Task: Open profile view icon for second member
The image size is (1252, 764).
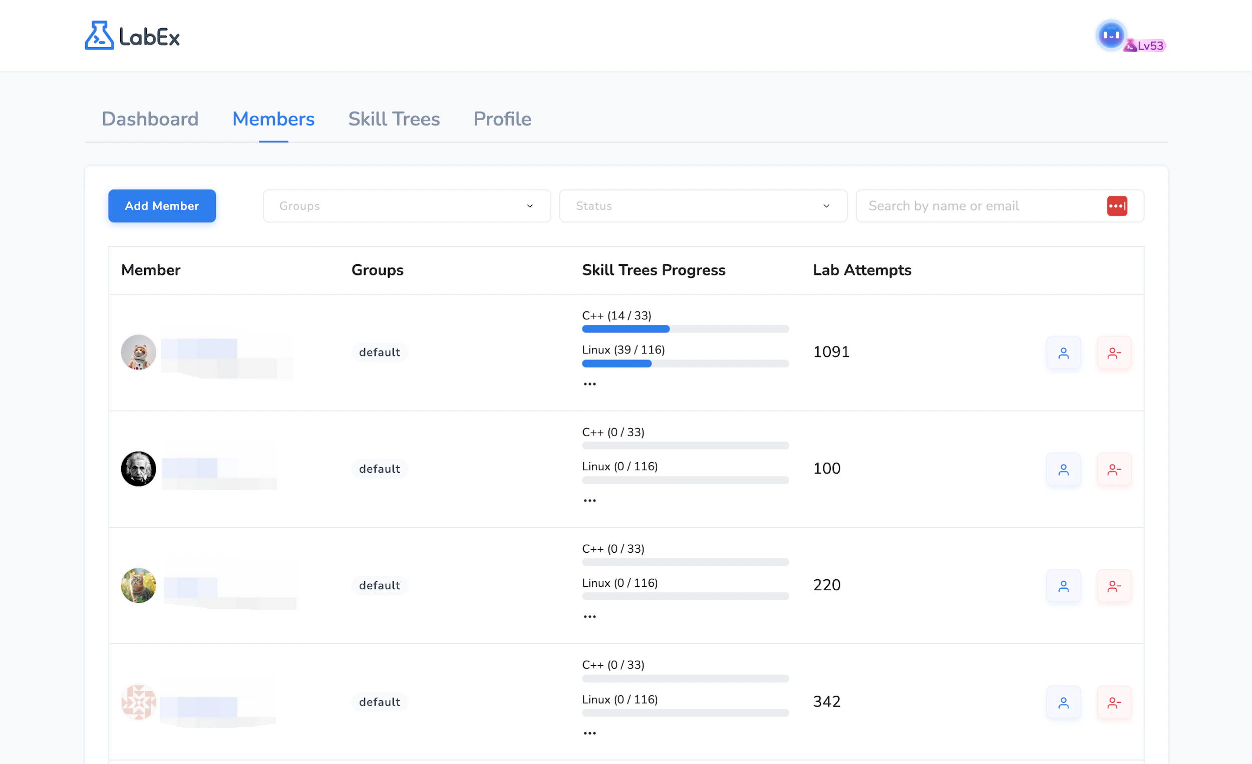Action: tap(1064, 470)
